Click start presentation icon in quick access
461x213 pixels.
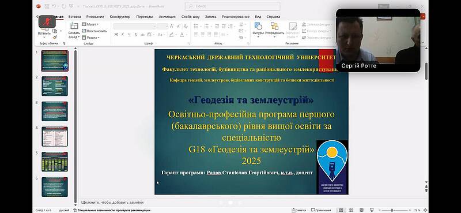coord(71,6)
